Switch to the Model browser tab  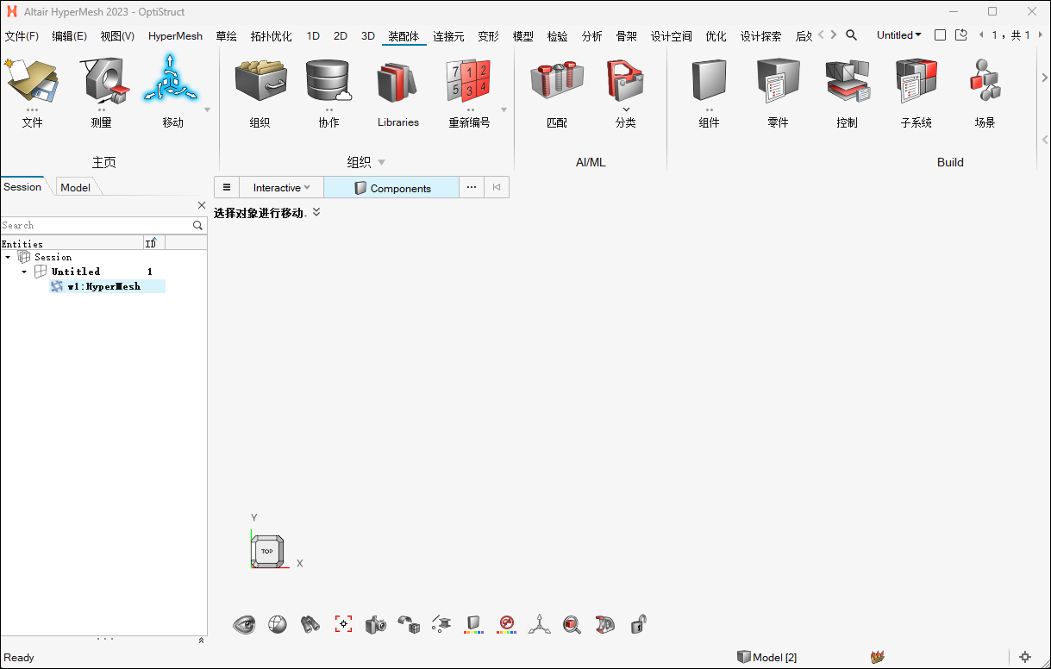76,187
